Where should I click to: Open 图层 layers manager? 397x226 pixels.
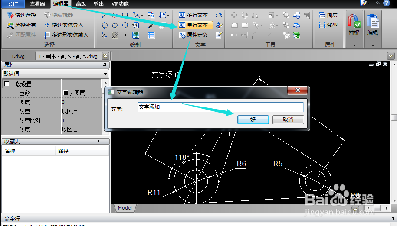tap(328, 15)
